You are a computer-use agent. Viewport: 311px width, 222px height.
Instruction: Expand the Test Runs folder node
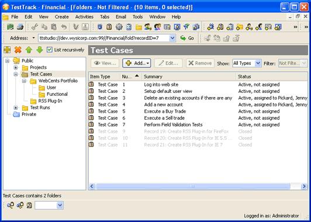[x=16, y=107]
